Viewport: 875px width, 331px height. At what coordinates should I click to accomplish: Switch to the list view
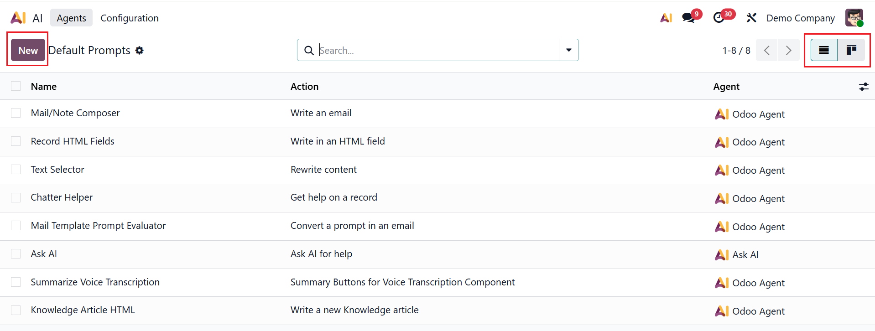824,50
